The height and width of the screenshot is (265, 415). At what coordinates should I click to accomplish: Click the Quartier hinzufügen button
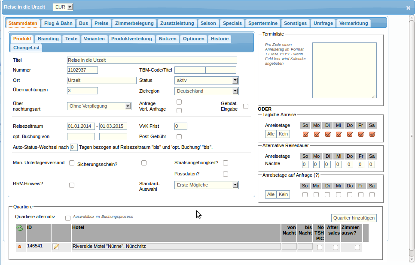pyautogui.click(x=354, y=218)
